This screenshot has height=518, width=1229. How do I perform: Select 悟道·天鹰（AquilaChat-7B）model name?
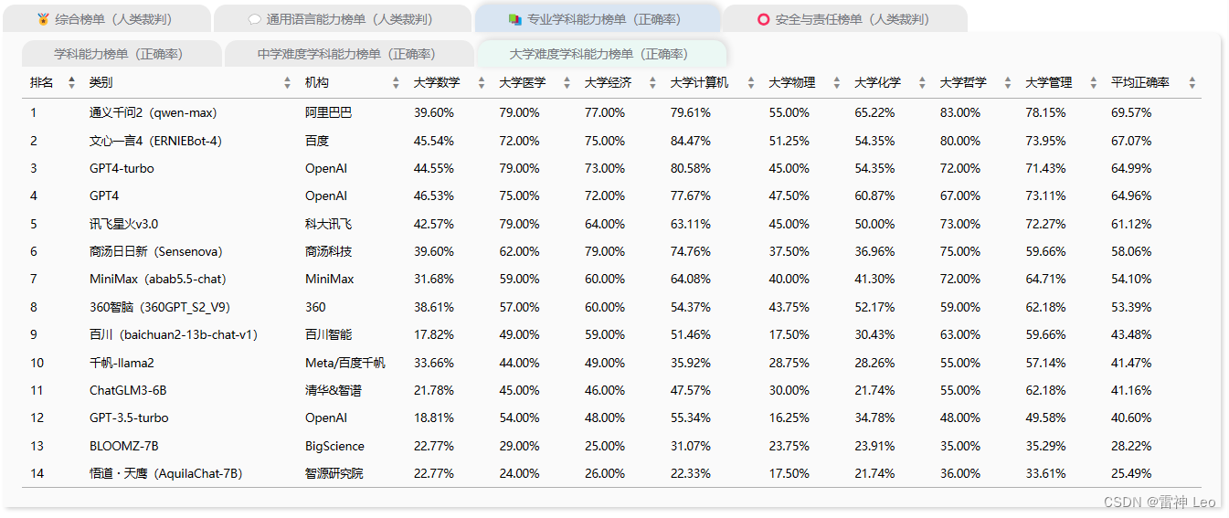(x=165, y=473)
